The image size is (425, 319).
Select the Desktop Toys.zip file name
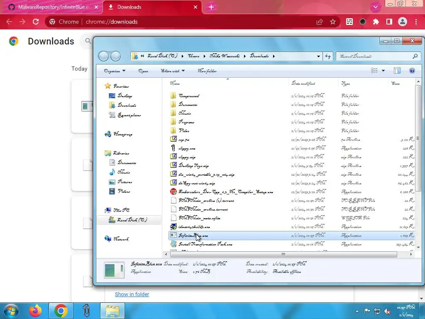(x=193, y=165)
